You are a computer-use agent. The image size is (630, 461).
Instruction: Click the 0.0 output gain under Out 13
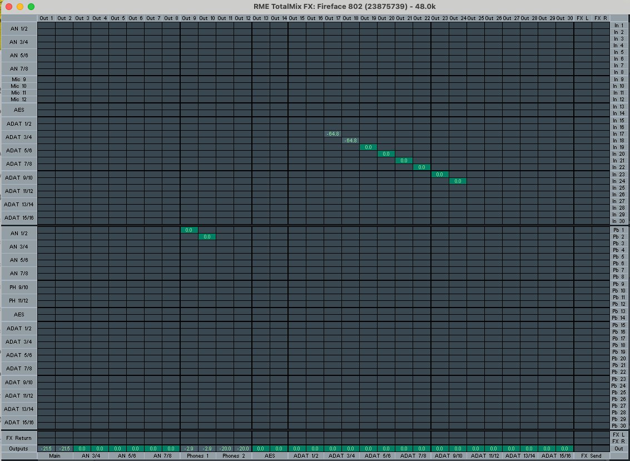pos(261,449)
